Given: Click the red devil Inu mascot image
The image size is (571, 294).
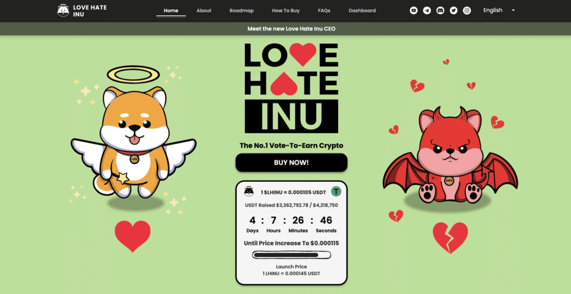Looking at the screenshot, I should click(x=450, y=156).
